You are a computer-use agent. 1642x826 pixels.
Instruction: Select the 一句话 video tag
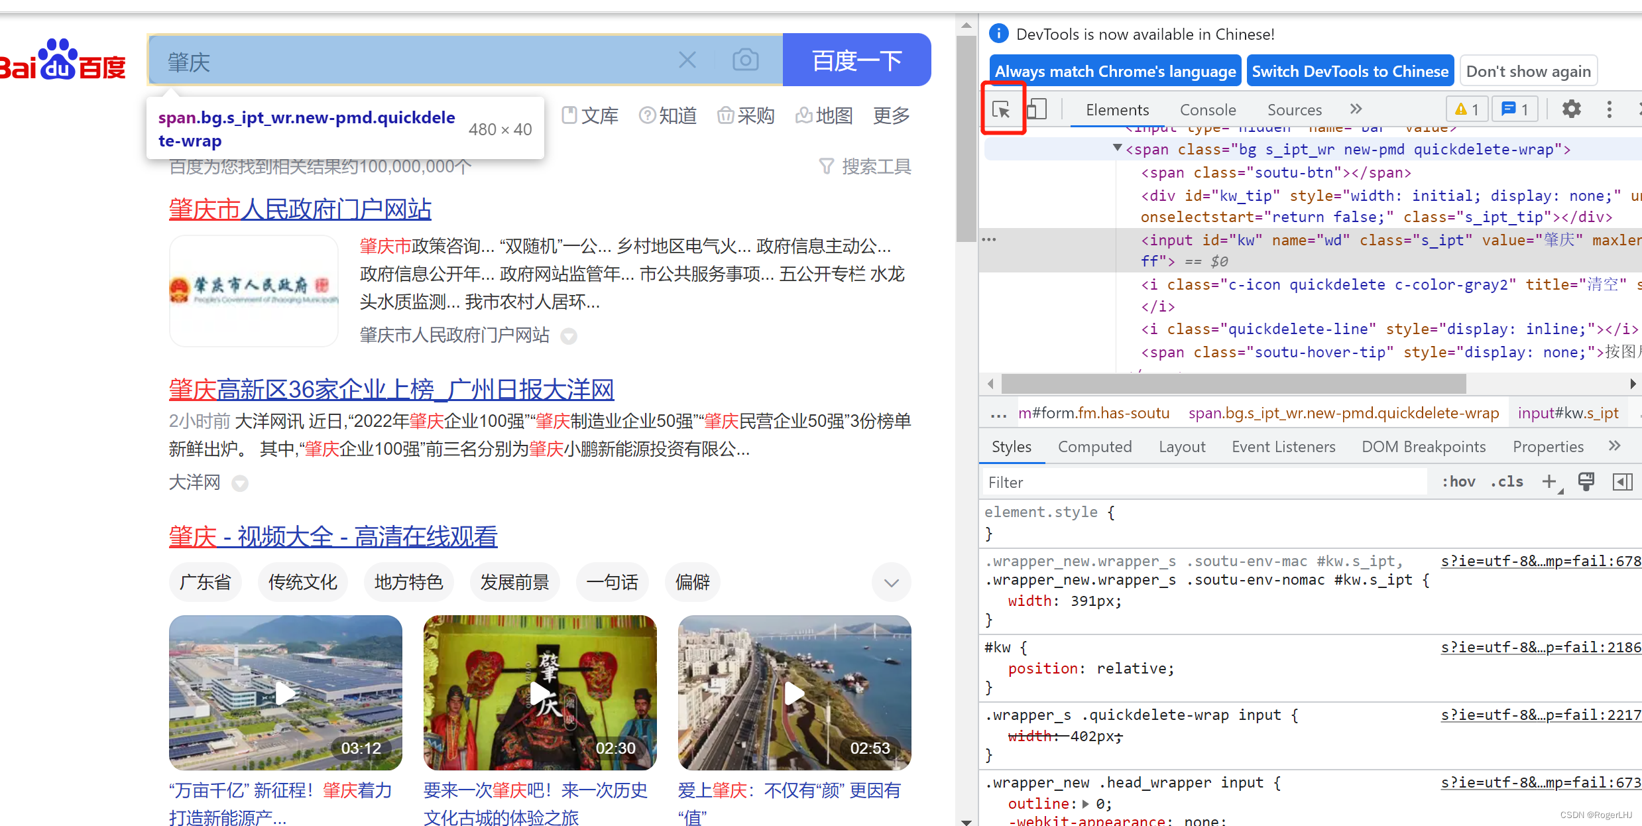tap(613, 582)
